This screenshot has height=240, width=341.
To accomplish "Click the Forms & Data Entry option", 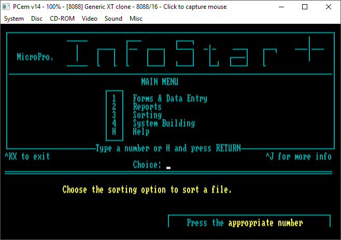I will (170, 98).
